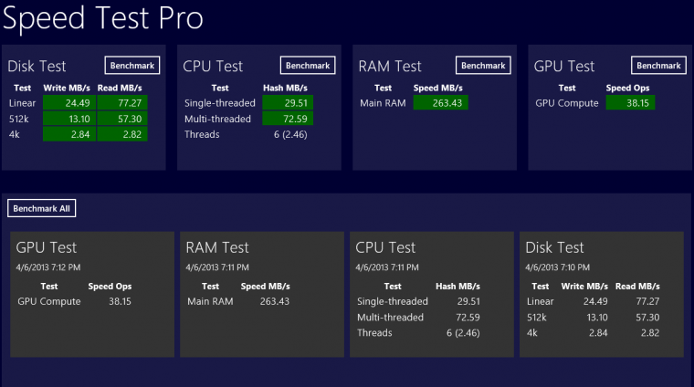Image resolution: width=694 pixels, height=387 pixels.
Task: Click the Linear read speed 77.27 bar
Action: (x=121, y=103)
